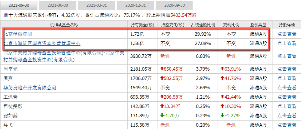Select the 司徒雯影 shareholder name

point(13,106)
